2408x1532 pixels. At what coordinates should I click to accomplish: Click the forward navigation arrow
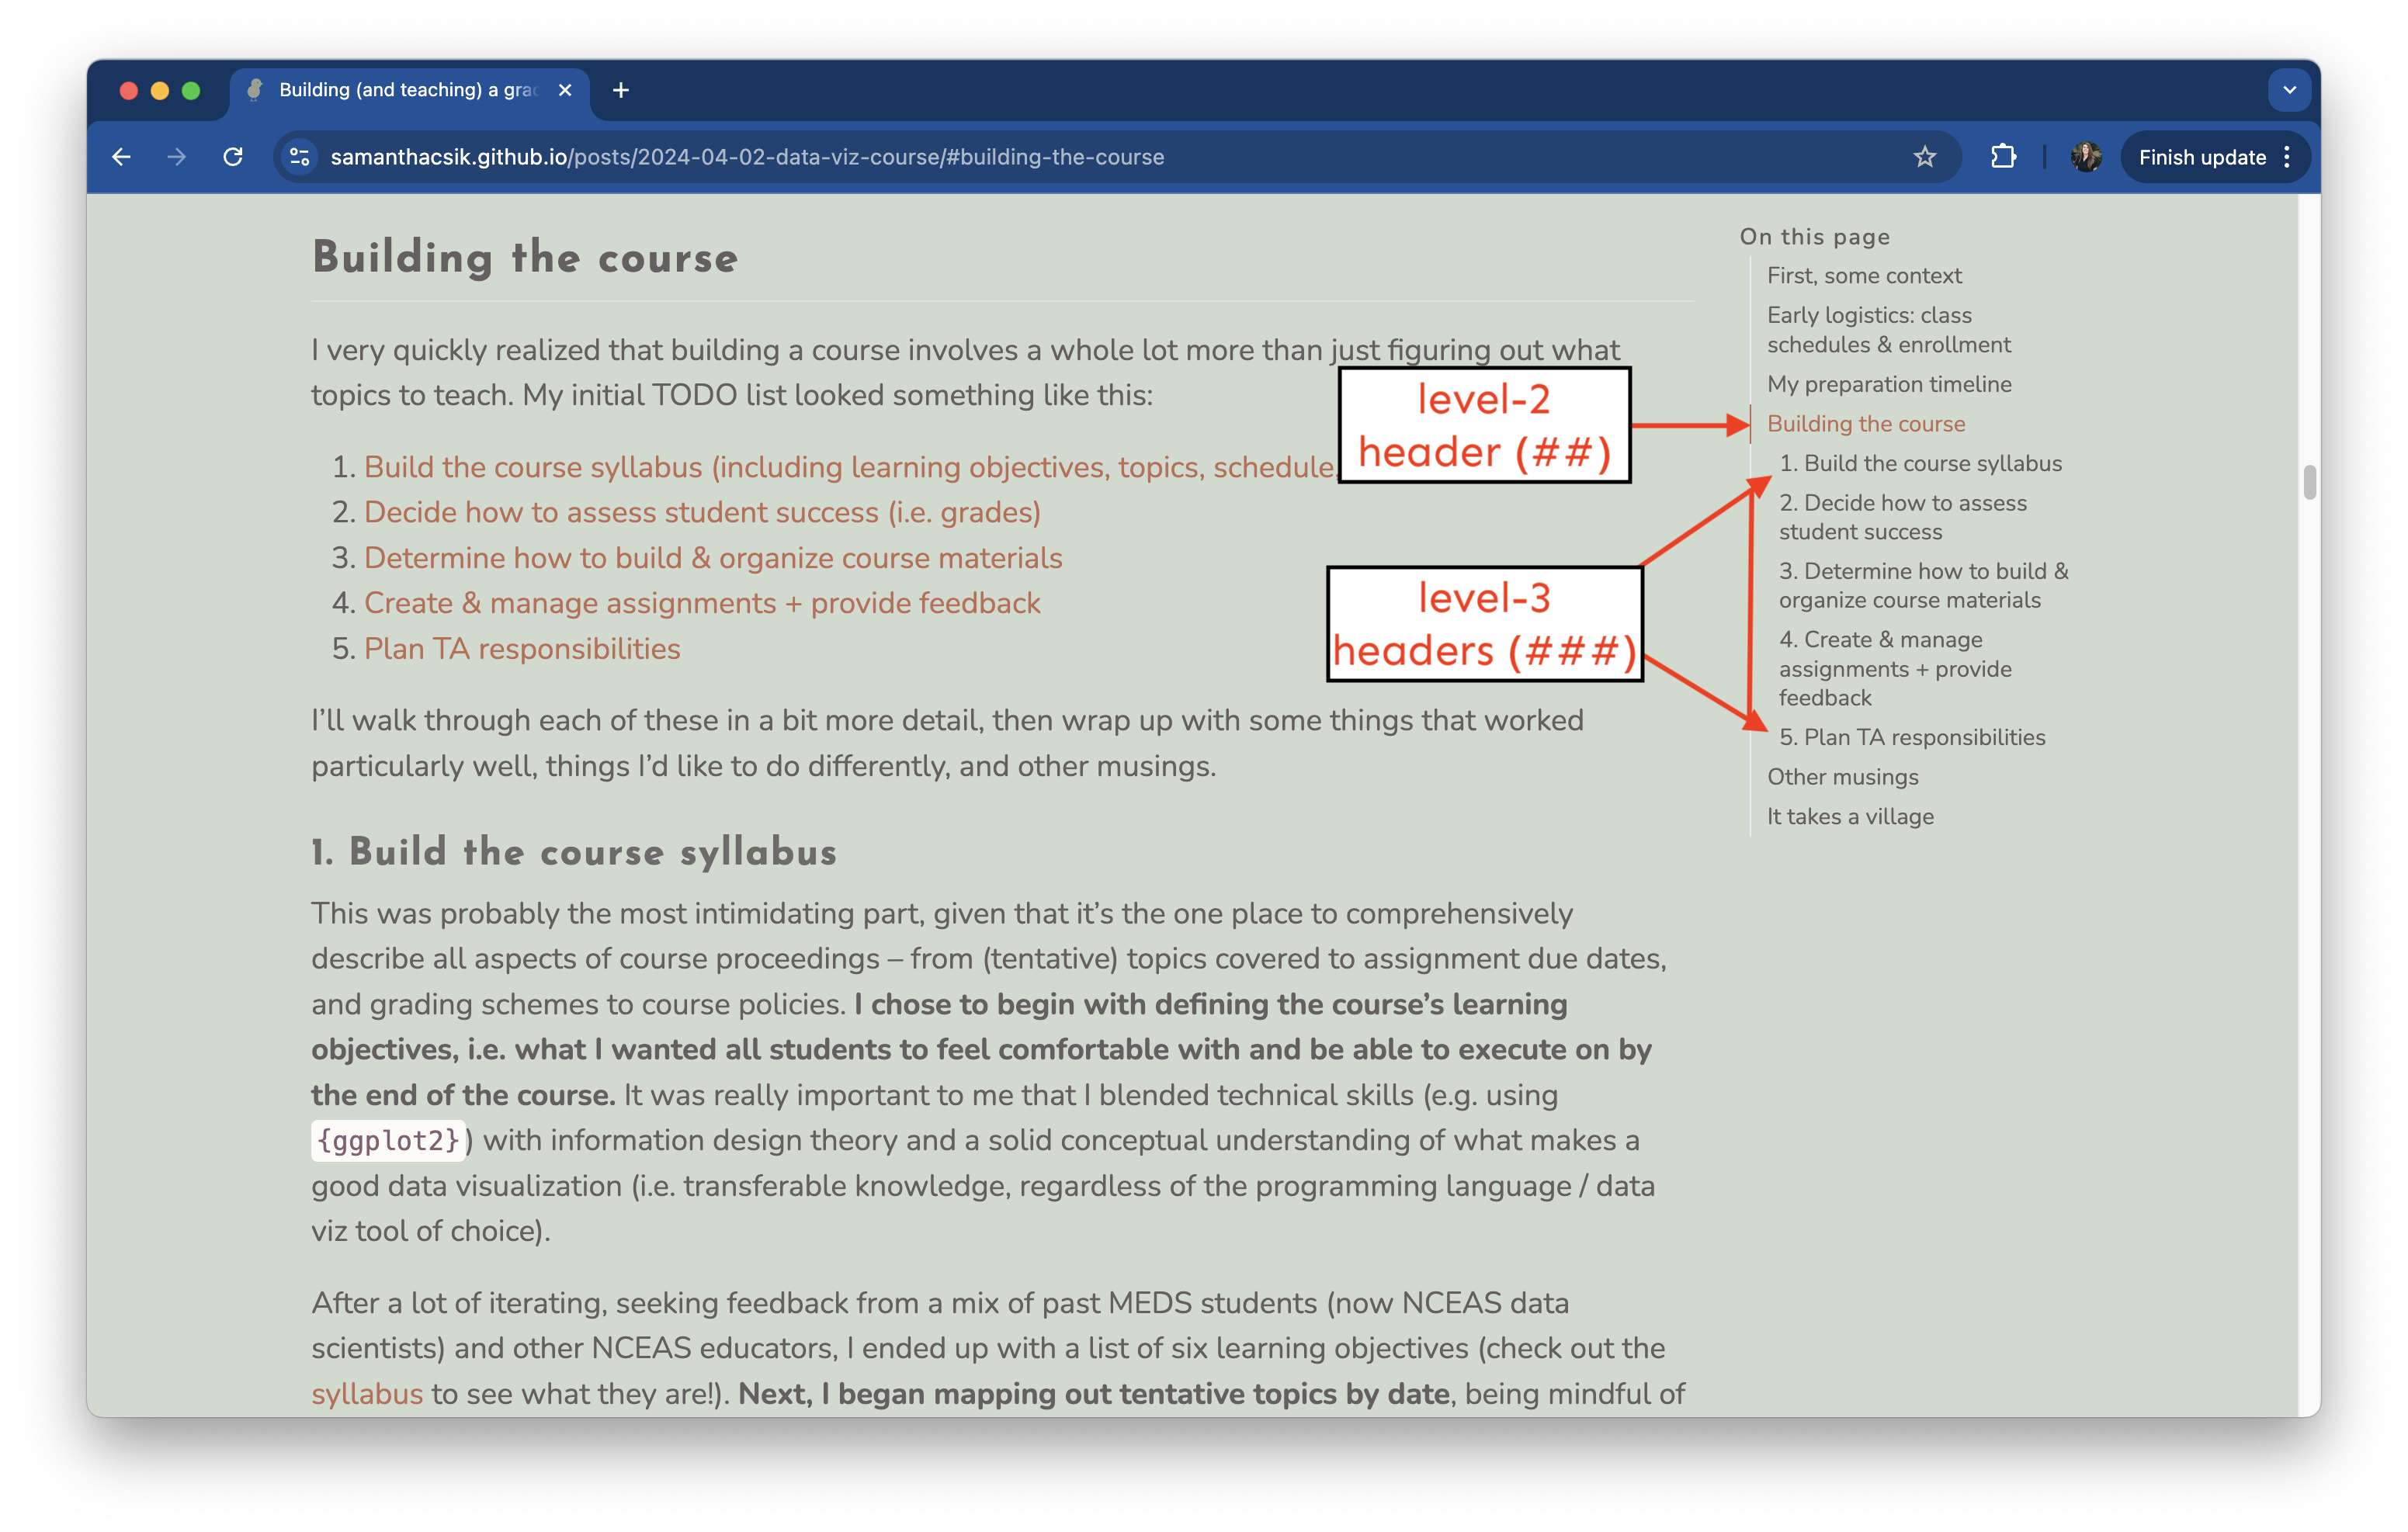coord(177,157)
